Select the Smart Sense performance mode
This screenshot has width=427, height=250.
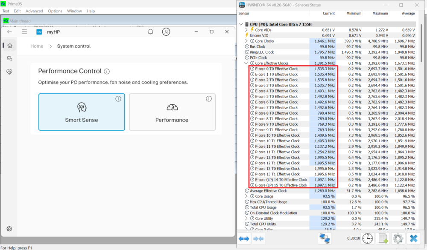coord(82,112)
